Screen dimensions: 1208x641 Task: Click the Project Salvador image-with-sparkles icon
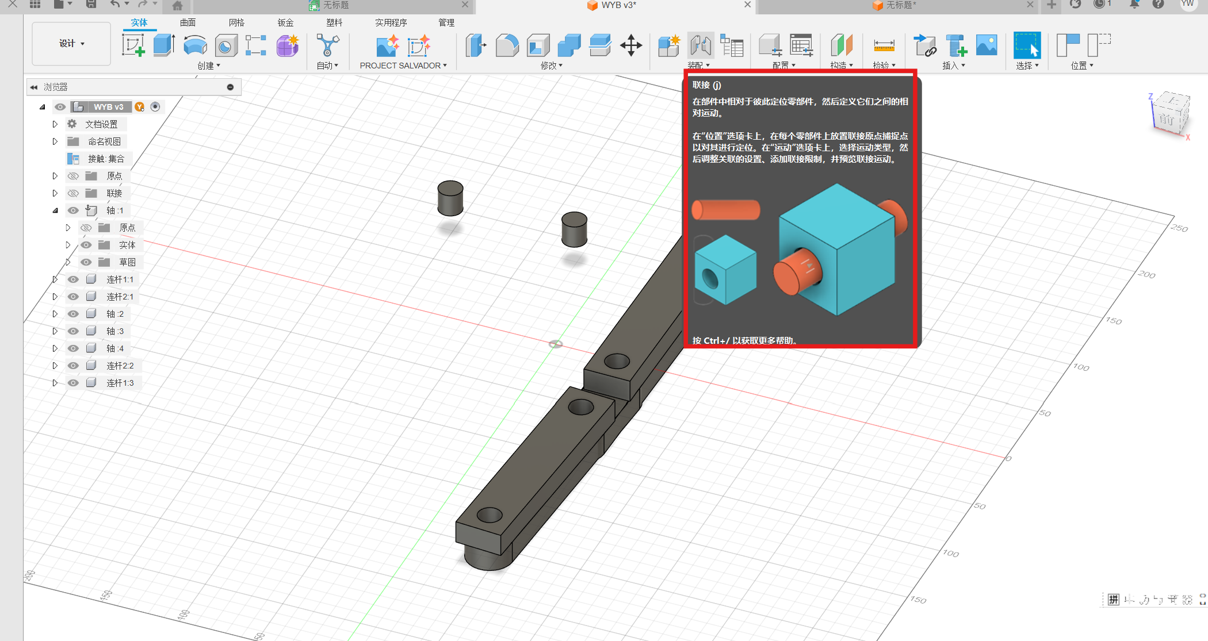tap(387, 46)
